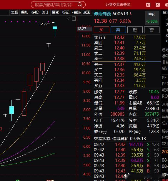Click the 换手 value 15.41%
168x181 pixels.
pyautogui.click(x=118, y=120)
